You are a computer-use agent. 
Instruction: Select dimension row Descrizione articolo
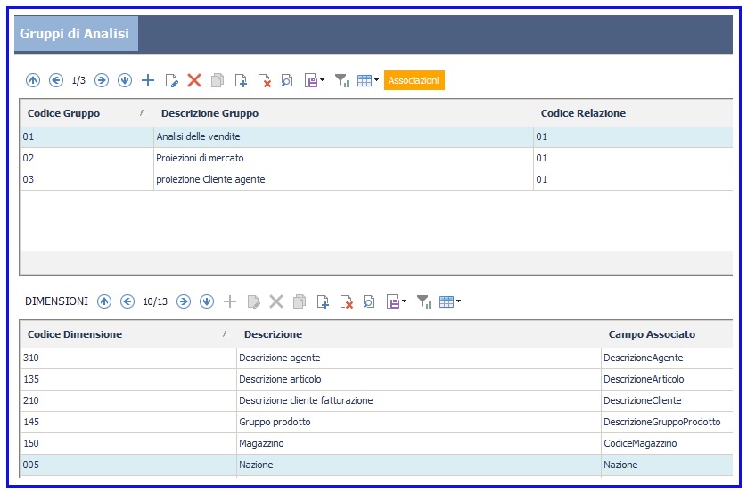point(376,379)
